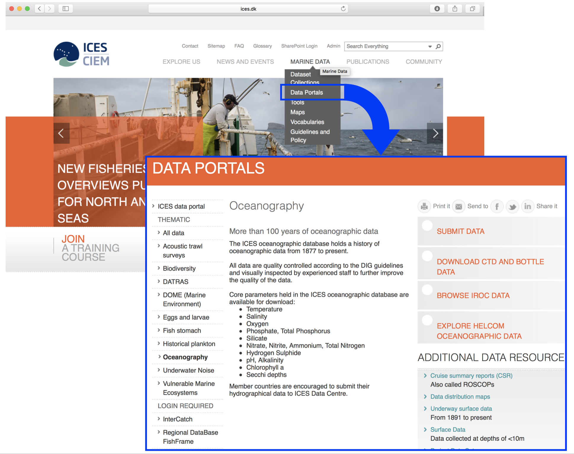
Task: Click the SUBMIT DATA button
Action: (461, 231)
